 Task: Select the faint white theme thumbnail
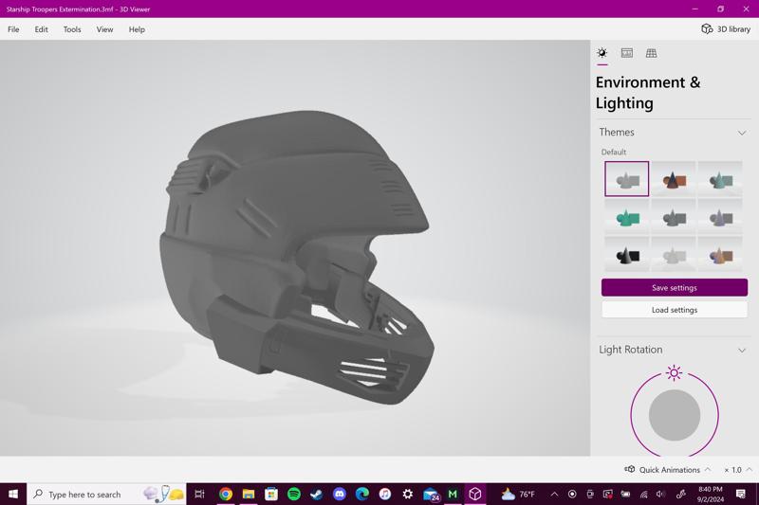pyautogui.click(x=674, y=254)
